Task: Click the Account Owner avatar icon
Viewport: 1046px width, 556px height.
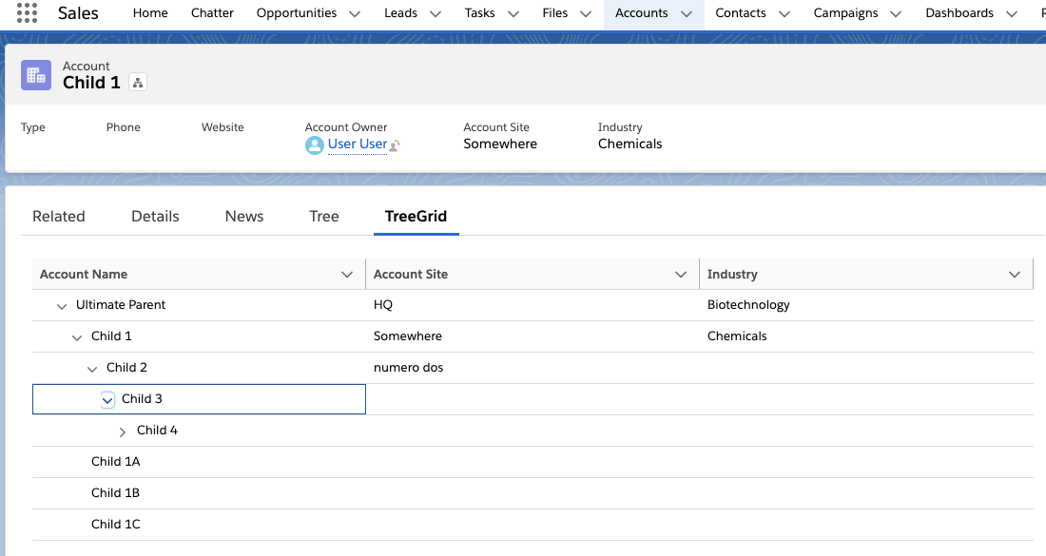Action: pyautogui.click(x=315, y=144)
